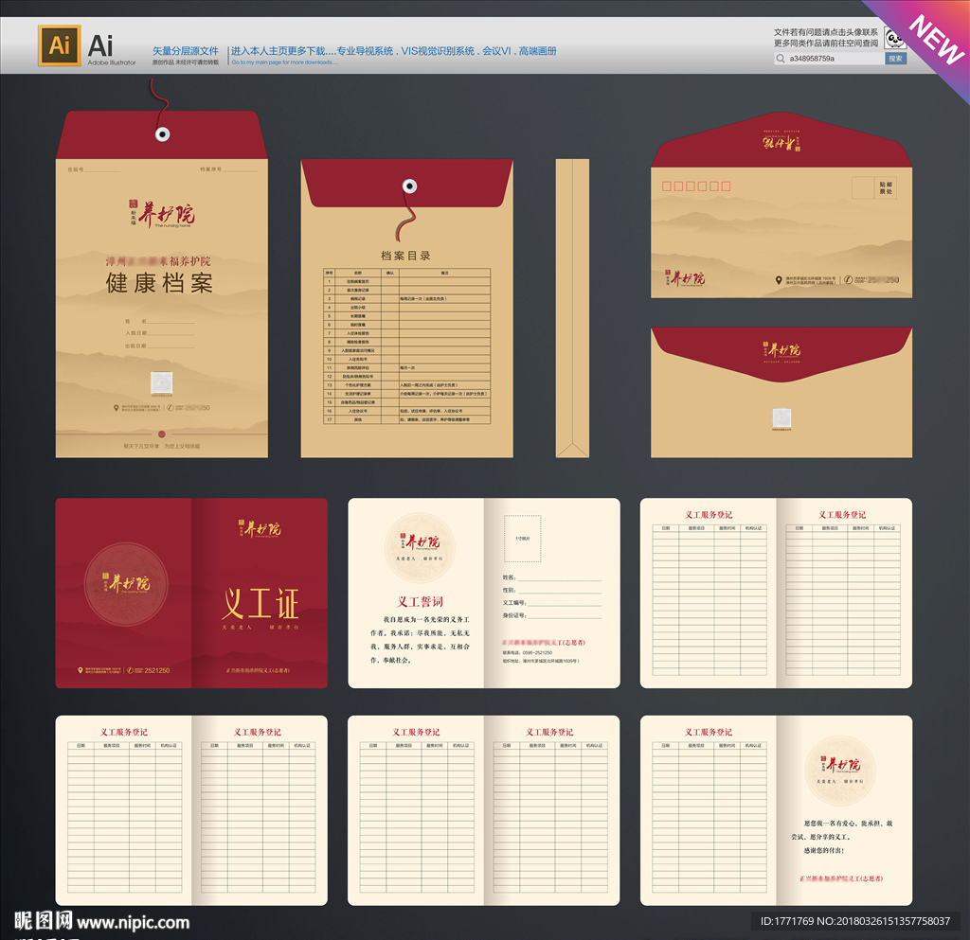Viewport: 970px width, 940px height.
Task: Select the 健康档案 file envelope front
Action: click(x=162, y=284)
